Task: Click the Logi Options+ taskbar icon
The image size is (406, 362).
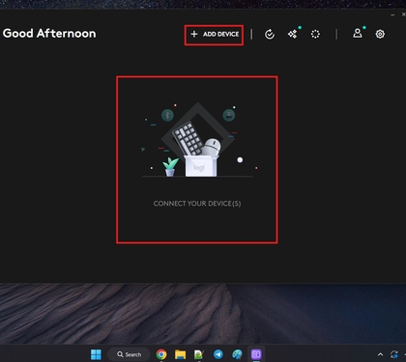Action: (x=256, y=354)
